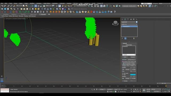Screen dimensions: 171x96
Task: Open the Emit Mode Surface Force dropdown
Action: pyautogui.click(x=131, y=60)
